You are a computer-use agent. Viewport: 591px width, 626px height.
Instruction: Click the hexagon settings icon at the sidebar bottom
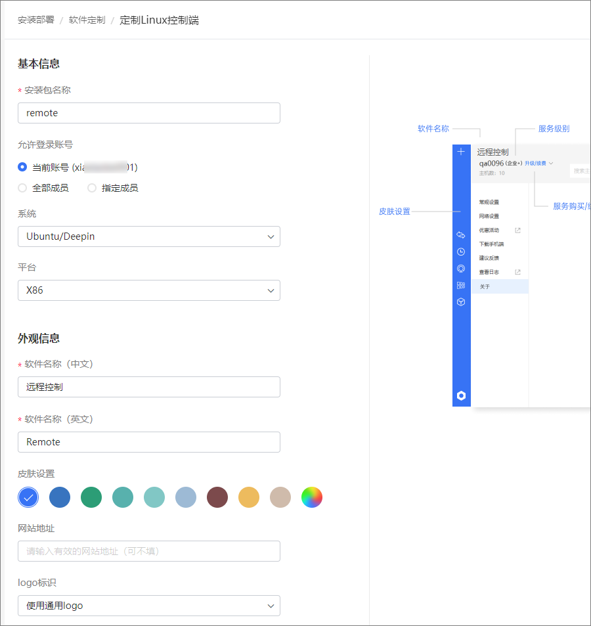point(461,395)
